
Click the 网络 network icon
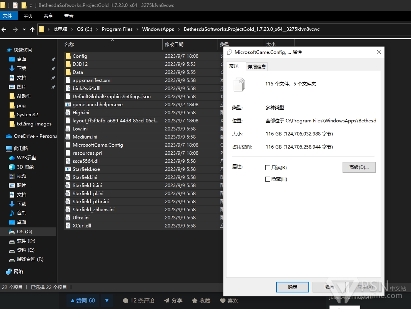click(9, 272)
